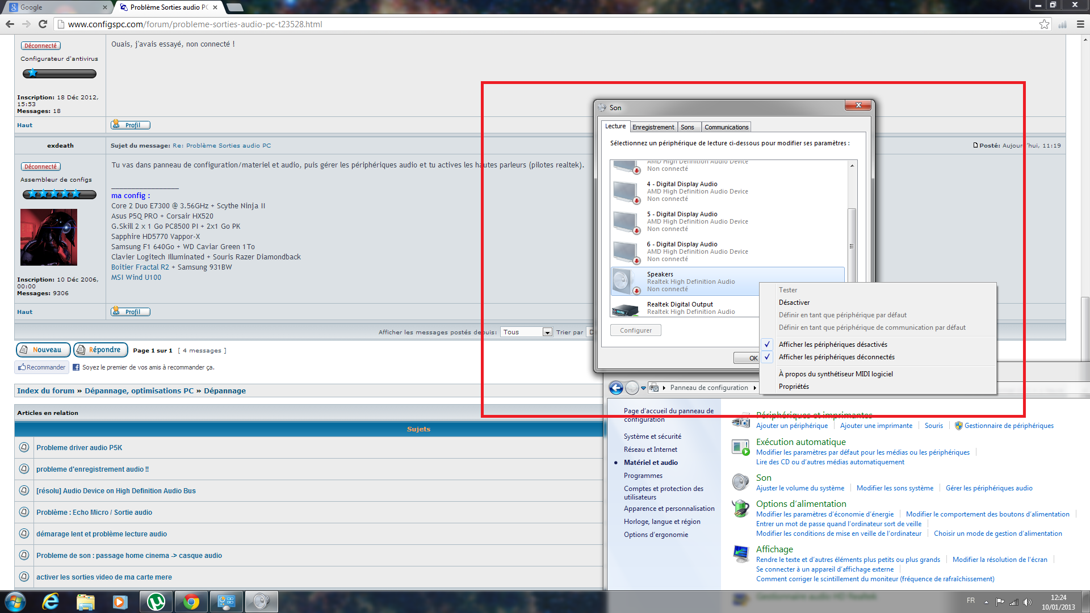The image size is (1090, 613).
Task: Launch Internet Explorer from taskbar
Action: 51,602
